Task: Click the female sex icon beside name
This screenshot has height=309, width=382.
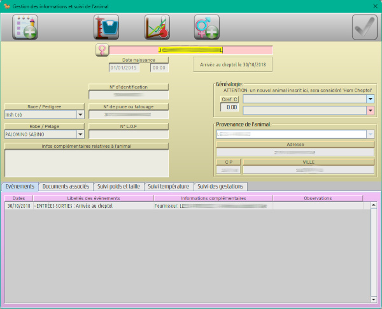Action: pyautogui.click(x=101, y=50)
